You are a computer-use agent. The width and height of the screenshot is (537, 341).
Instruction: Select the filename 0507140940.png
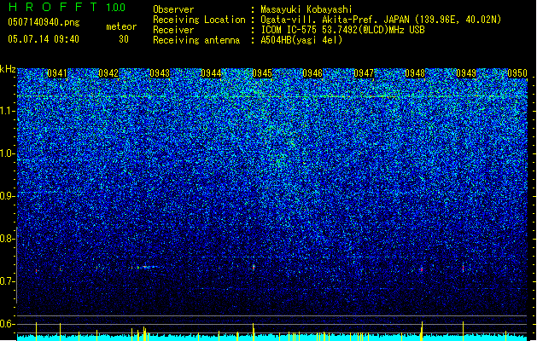click(x=44, y=23)
